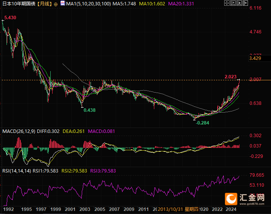Click the MACD:0.081 value

tap(101, 131)
